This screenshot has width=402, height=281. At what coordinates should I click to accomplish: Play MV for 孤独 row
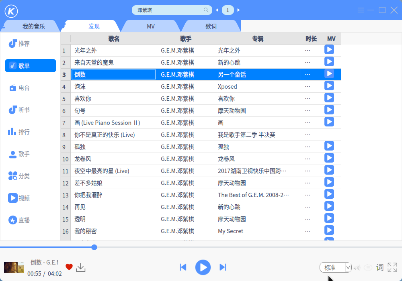(329, 146)
